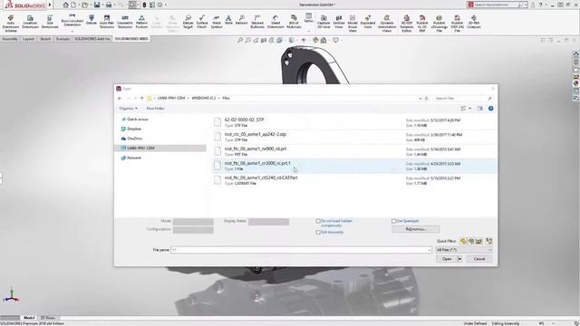
Task: Select the Stacked Balloons tool
Action: pyautogui.click(x=257, y=22)
